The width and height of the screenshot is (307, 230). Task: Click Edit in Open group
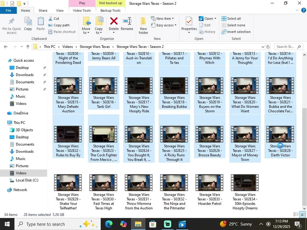click(205, 25)
